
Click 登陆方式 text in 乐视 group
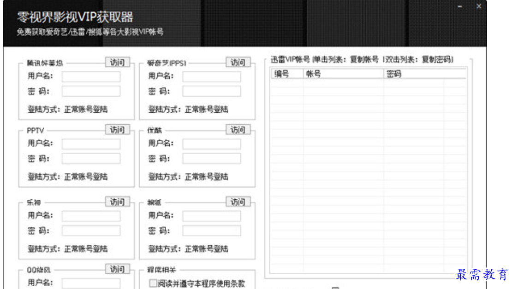tap(68, 249)
